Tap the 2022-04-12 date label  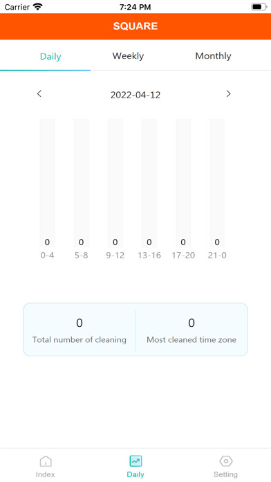point(135,95)
